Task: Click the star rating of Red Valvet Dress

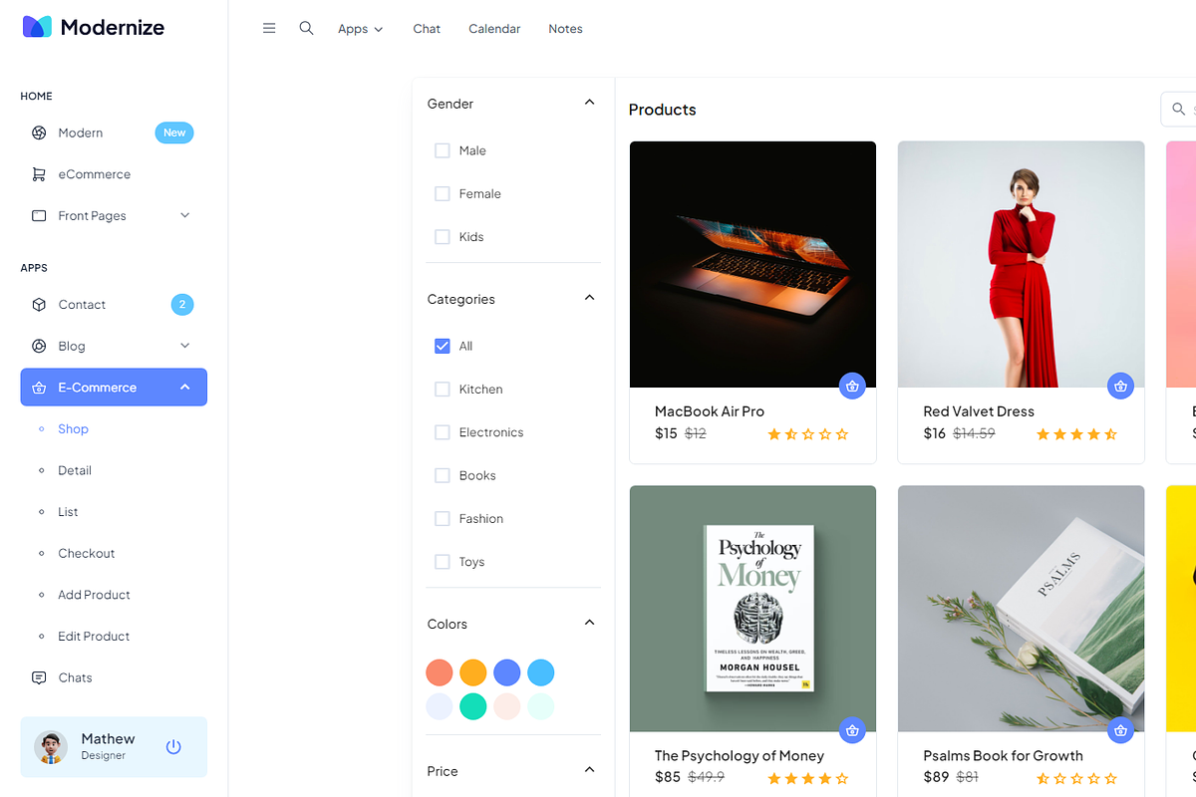Action: point(1076,434)
